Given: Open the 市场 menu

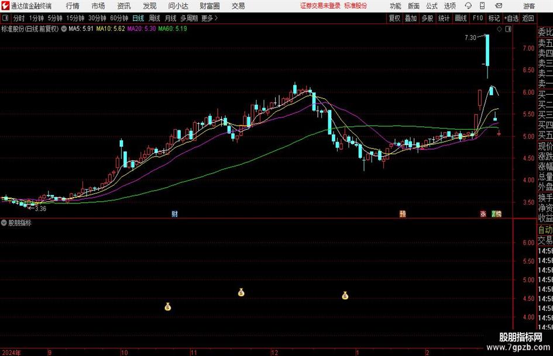Looking at the screenshot, I should pos(98,6).
